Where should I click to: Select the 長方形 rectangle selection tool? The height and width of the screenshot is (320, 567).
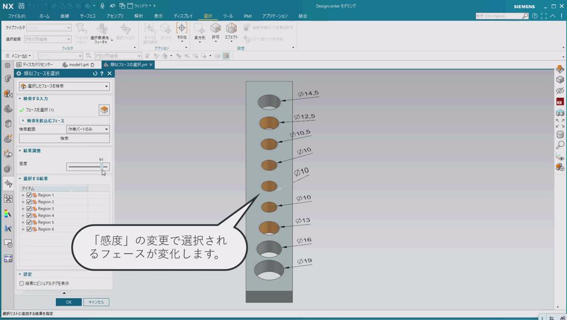[200, 31]
